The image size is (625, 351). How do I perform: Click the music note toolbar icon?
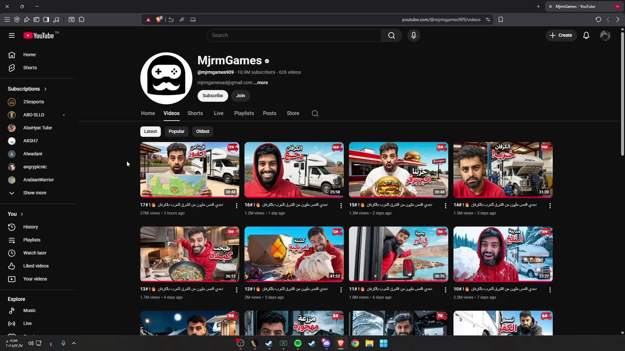56,19
